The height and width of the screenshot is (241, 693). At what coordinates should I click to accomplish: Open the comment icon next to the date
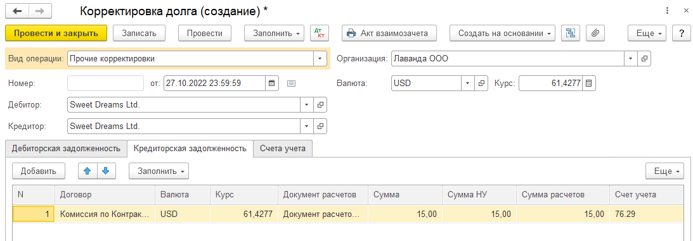[291, 83]
